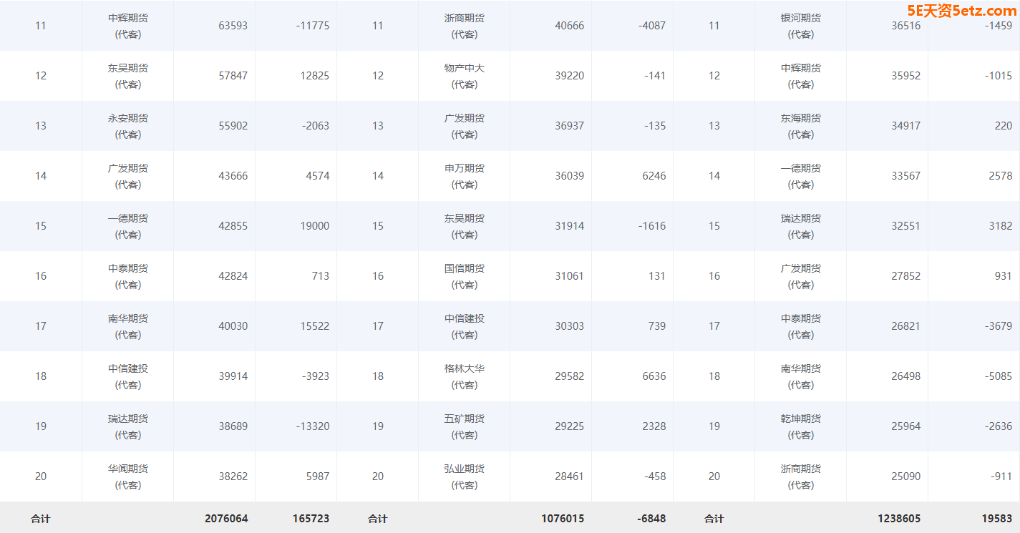Select 南华期货 change value 15522
This screenshot has height=533, width=1020.
[x=315, y=326]
